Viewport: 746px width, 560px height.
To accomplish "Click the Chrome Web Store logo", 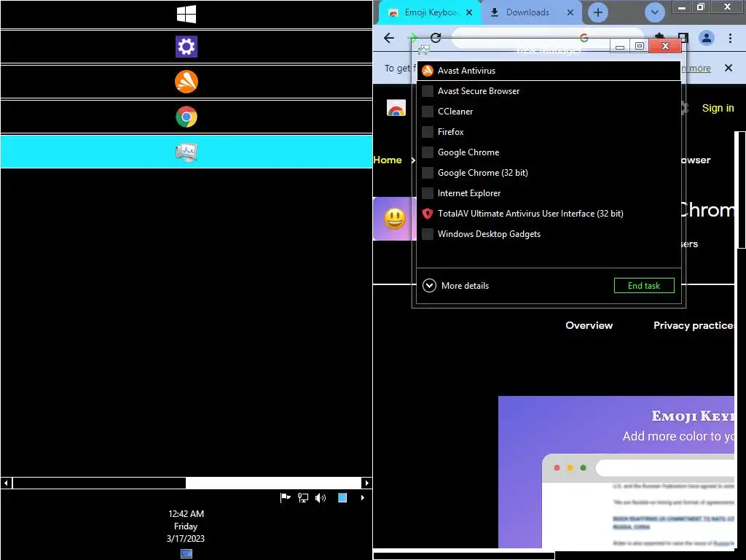I will [x=396, y=108].
